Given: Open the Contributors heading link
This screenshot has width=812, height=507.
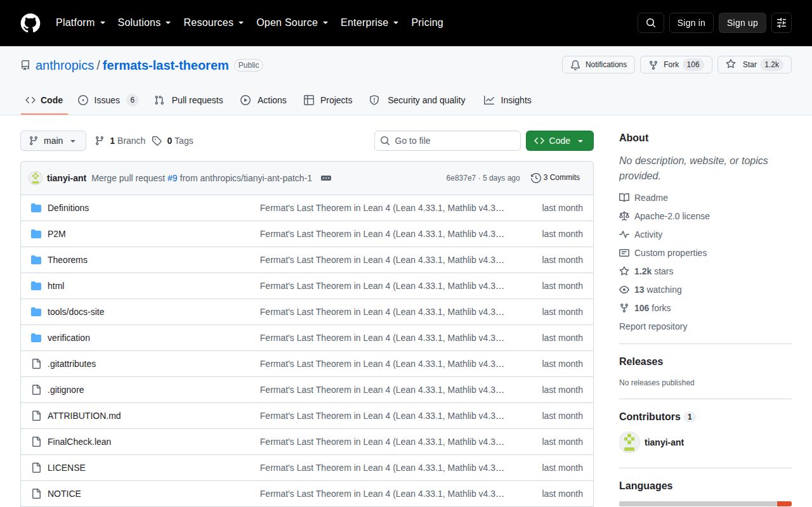Looking at the screenshot, I should point(657,416).
